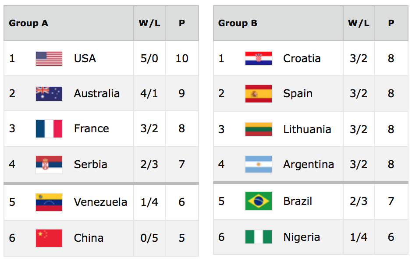Click the Serbia flag icon
The height and width of the screenshot is (261, 412).
pyautogui.click(x=49, y=165)
